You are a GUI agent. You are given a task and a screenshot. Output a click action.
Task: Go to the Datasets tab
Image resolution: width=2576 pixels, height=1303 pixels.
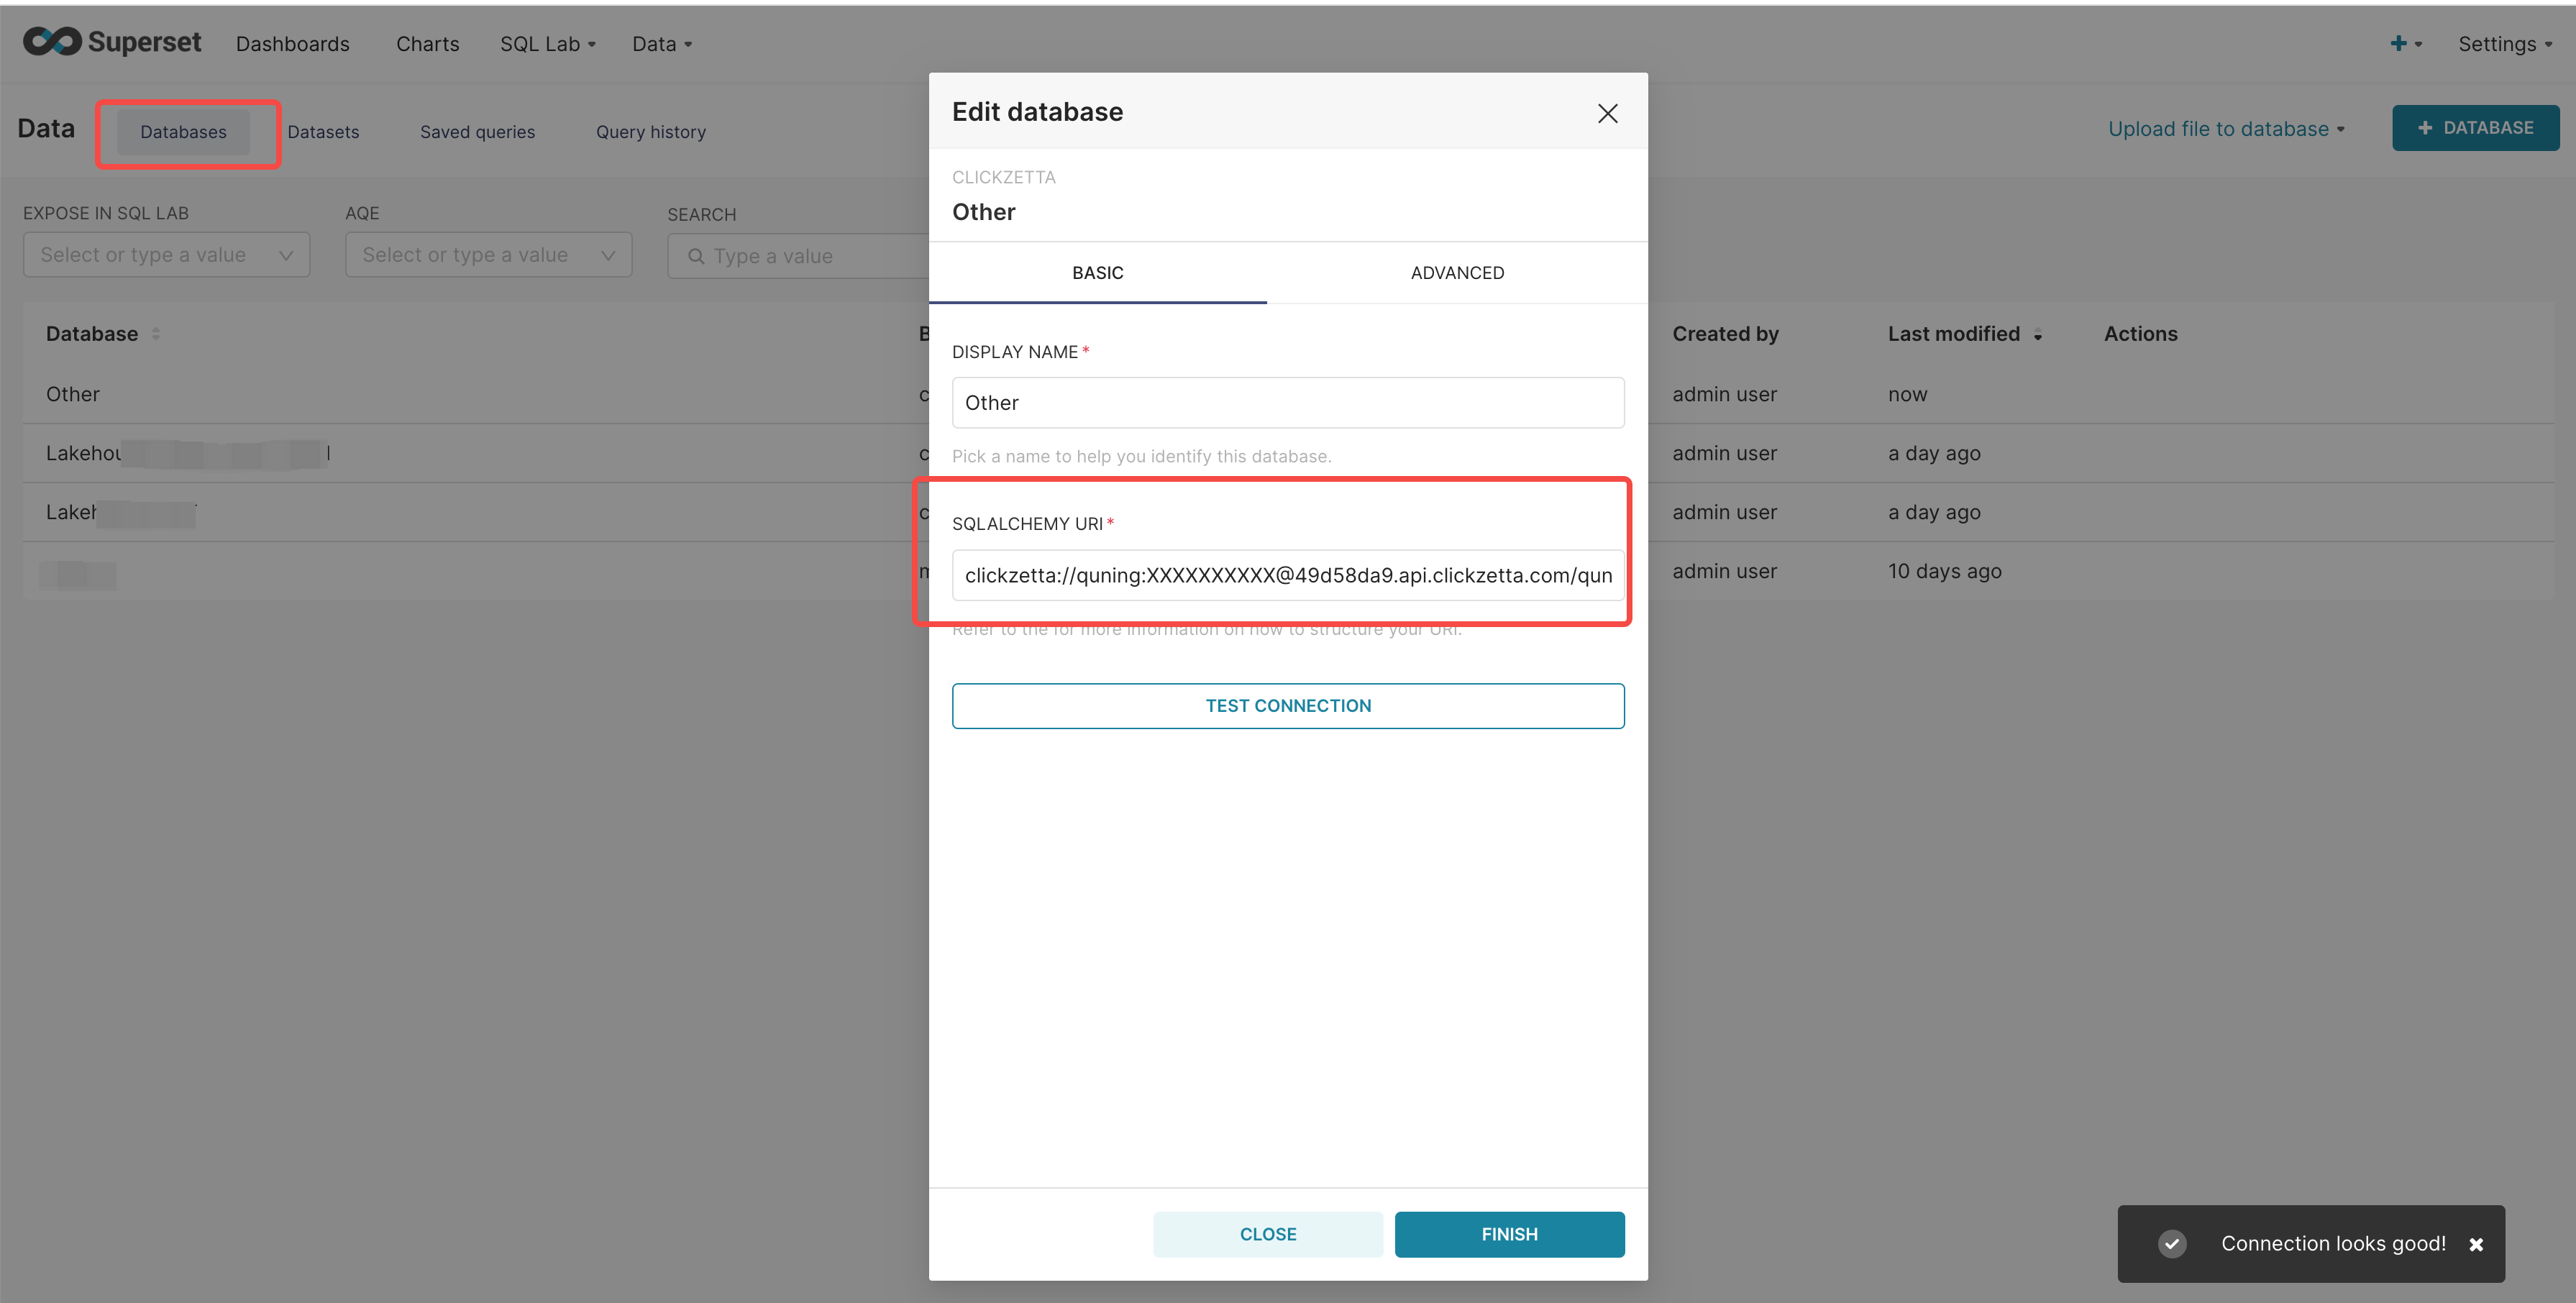pos(323,131)
